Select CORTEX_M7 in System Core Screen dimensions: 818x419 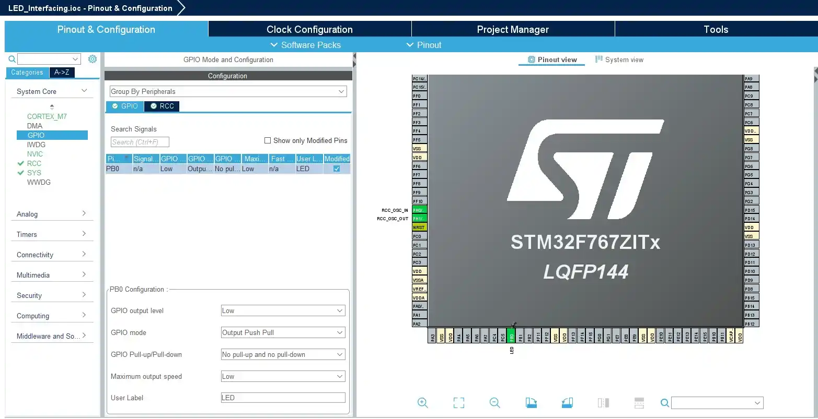pyautogui.click(x=47, y=116)
